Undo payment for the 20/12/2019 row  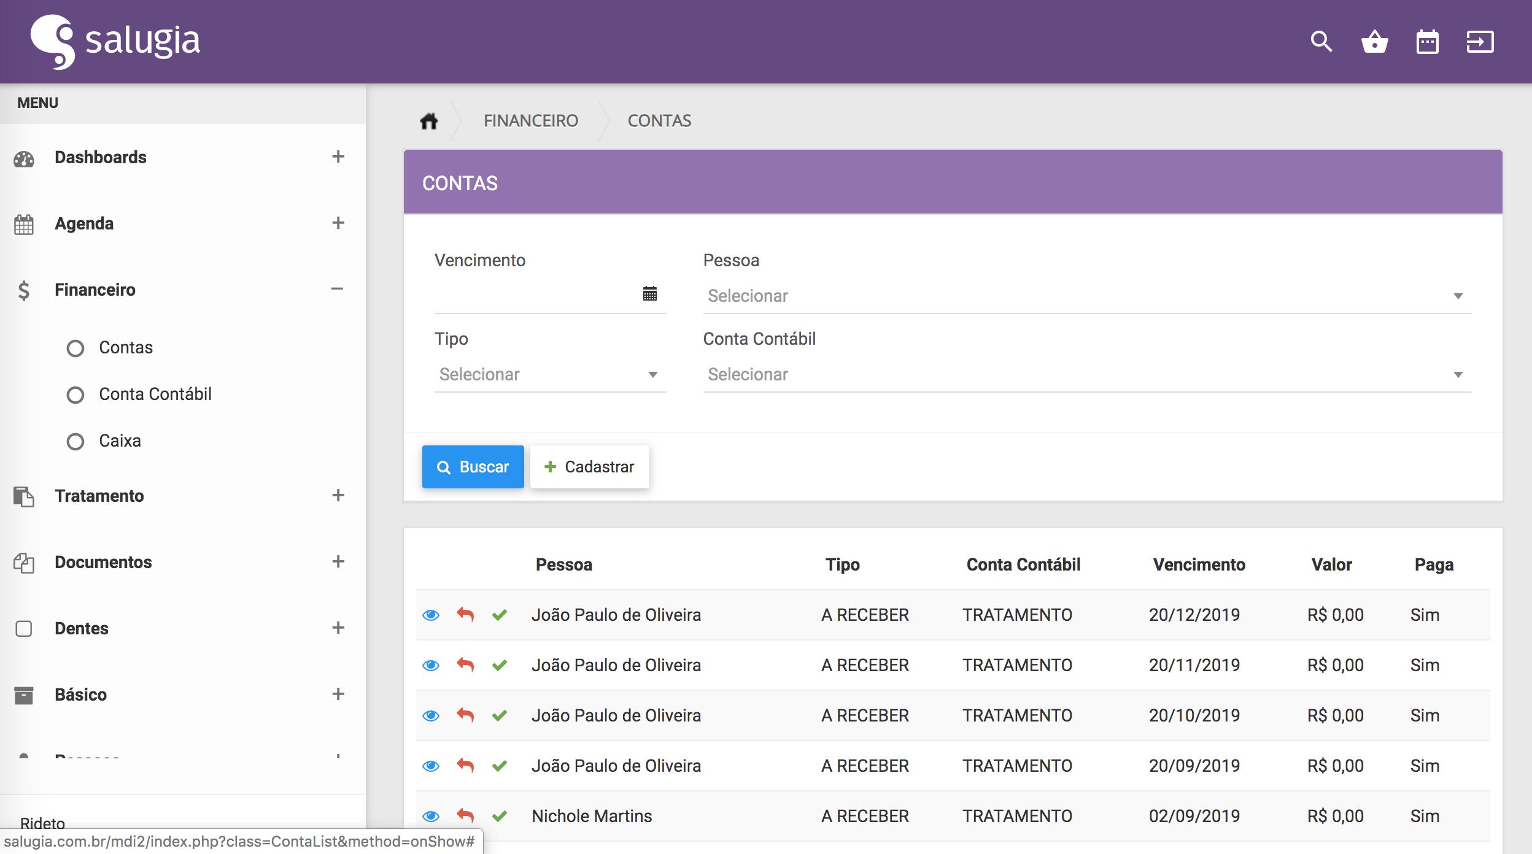pos(465,615)
